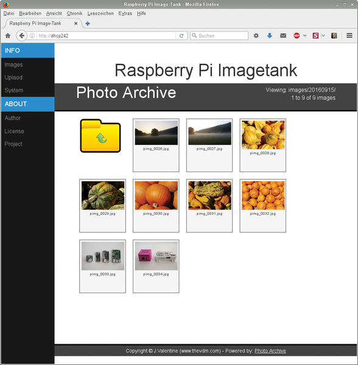
Task: Expand the Adblock Plus dropdown arrow
Action: pos(304,36)
